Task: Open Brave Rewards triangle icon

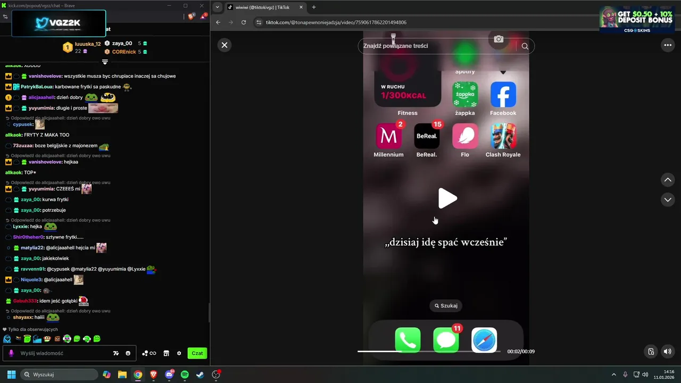Action: [204, 16]
